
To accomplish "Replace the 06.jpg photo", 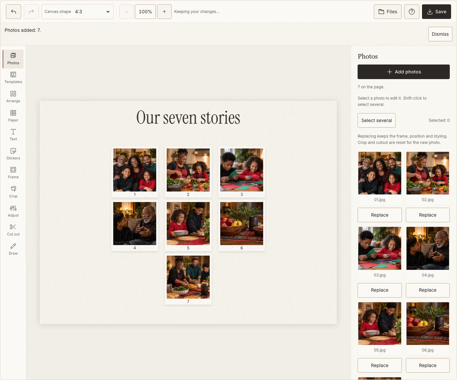I will click(x=428, y=366).
